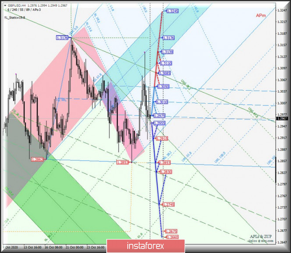Select the red 1.2660 price level label
The width and height of the screenshot is (291, 253).
pos(172,237)
